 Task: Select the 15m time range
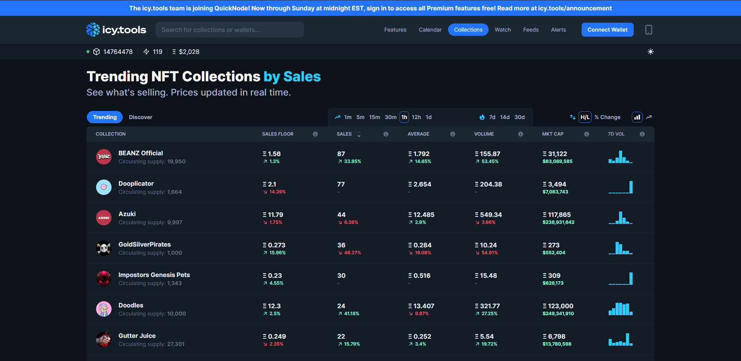click(374, 117)
